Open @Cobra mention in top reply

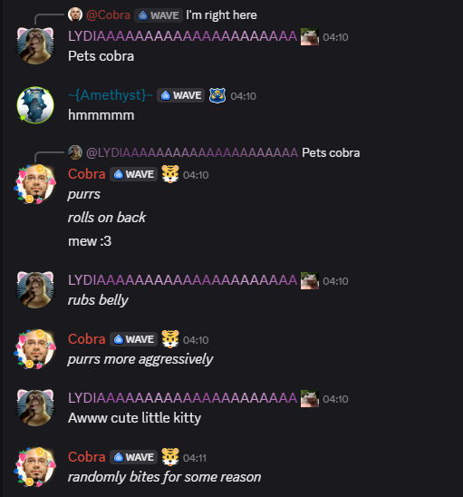click(x=108, y=15)
